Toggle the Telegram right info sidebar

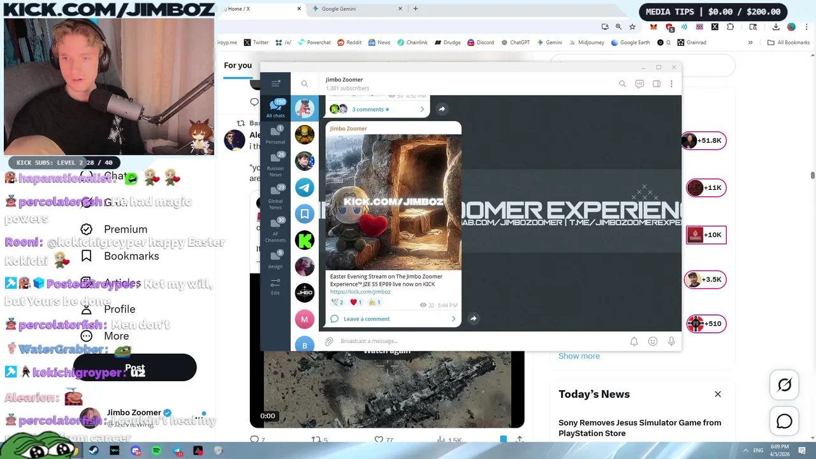tap(656, 84)
